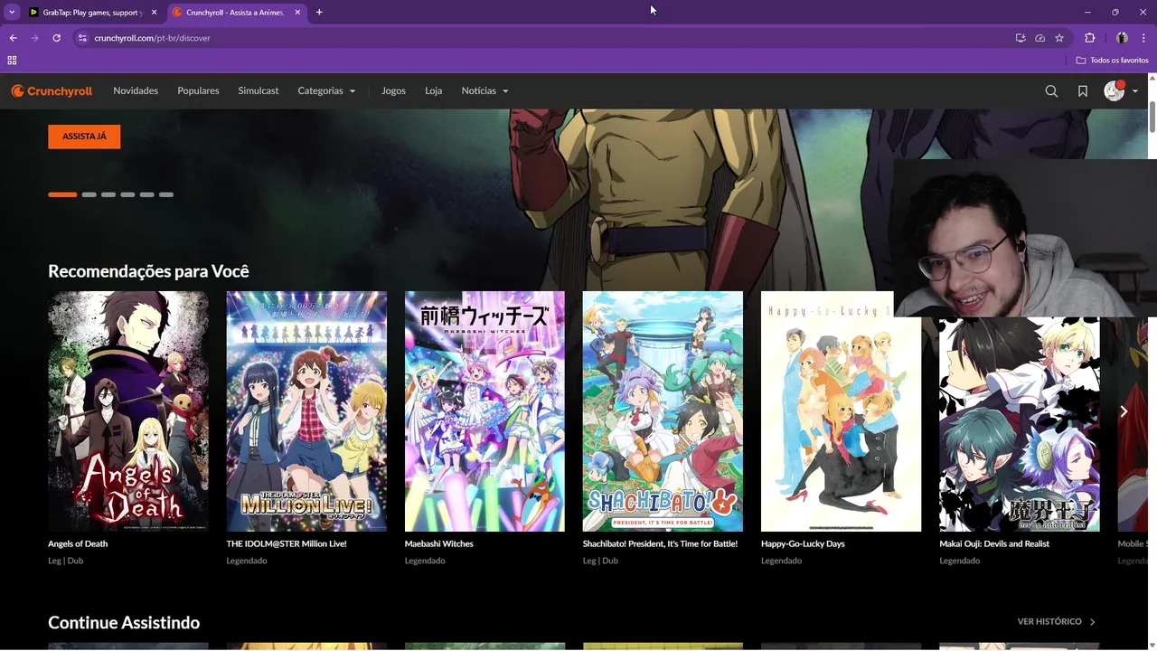Open the Crunchyroll profile avatar menu
Image resolution: width=1157 pixels, height=651 pixels.
coord(1121,91)
